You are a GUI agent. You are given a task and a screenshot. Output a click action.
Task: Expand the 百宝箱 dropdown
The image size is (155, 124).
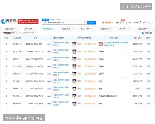point(122,22)
